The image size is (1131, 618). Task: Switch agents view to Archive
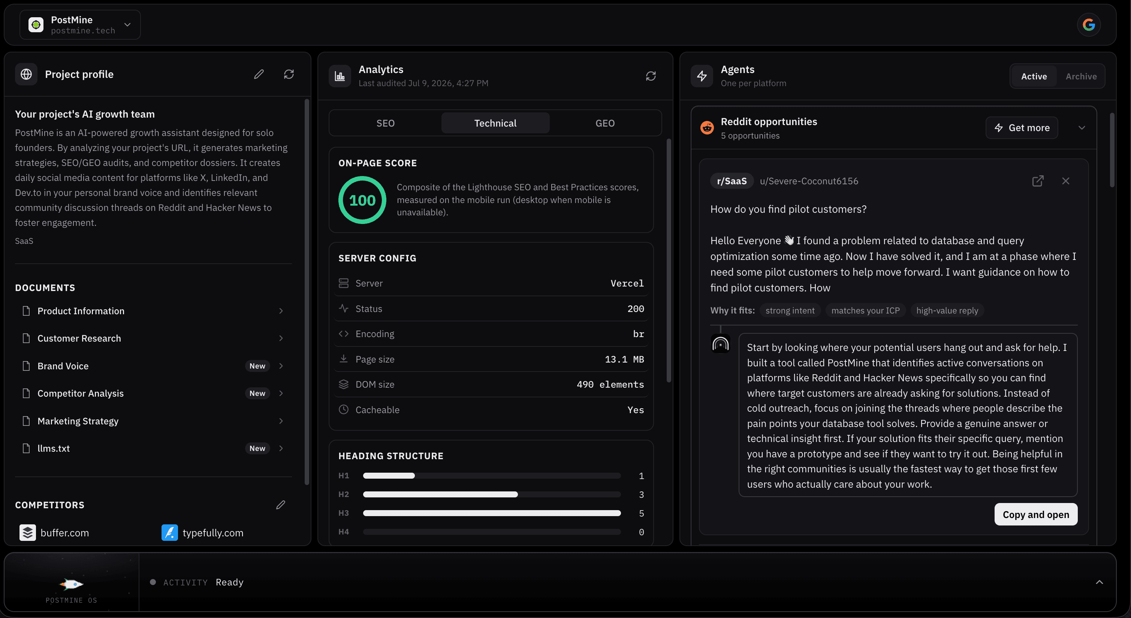pyautogui.click(x=1081, y=76)
